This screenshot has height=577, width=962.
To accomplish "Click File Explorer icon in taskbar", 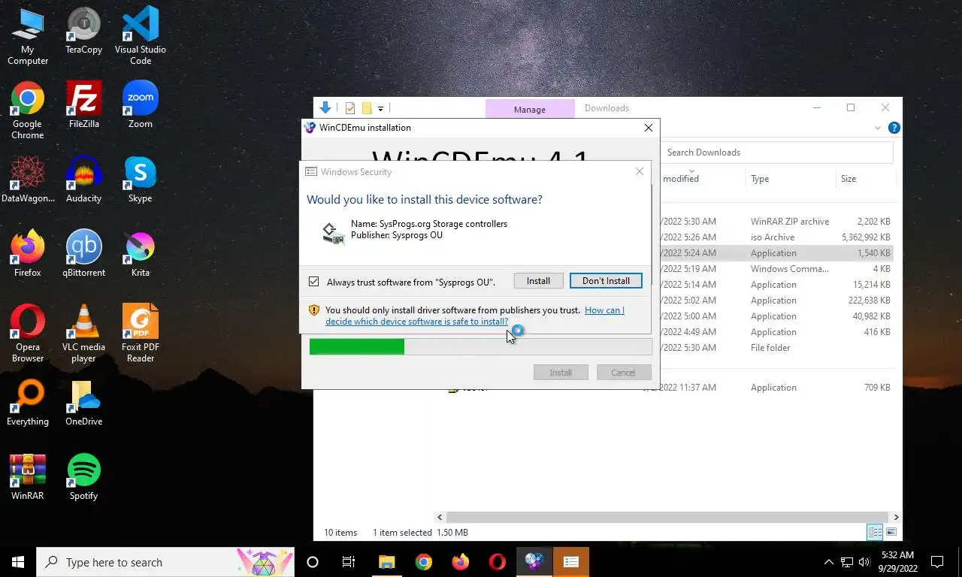I will [x=386, y=562].
